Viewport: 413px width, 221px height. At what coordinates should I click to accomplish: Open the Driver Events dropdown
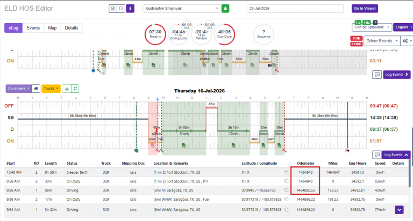coord(382,41)
